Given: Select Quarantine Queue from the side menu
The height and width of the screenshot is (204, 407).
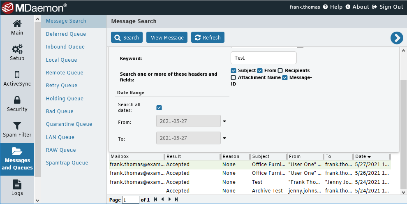Looking at the screenshot, I should tap(69, 124).
